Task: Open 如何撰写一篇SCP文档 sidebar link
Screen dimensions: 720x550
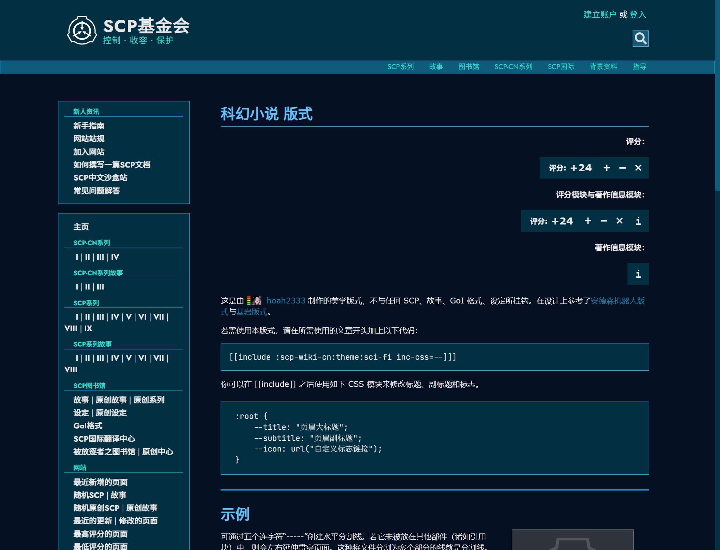Action: click(x=112, y=165)
